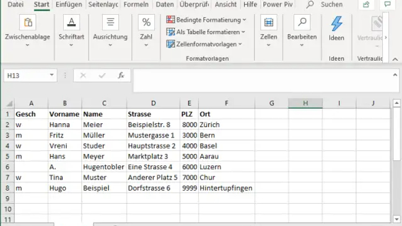Select the PLZ header cell
The height and width of the screenshot is (226, 402).
[x=189, y=114]
